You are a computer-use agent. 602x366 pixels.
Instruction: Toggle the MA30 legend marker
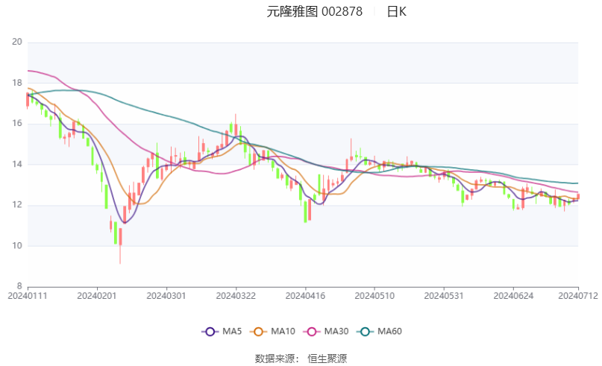click(x=326, y=331)
